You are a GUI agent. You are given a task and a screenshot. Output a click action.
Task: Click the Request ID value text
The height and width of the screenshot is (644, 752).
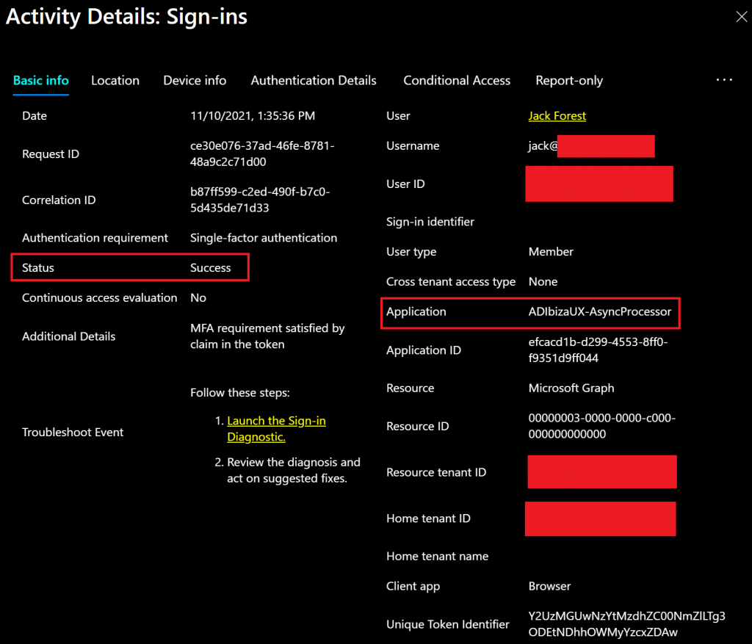pyautogui.click(x=262, y=153)
